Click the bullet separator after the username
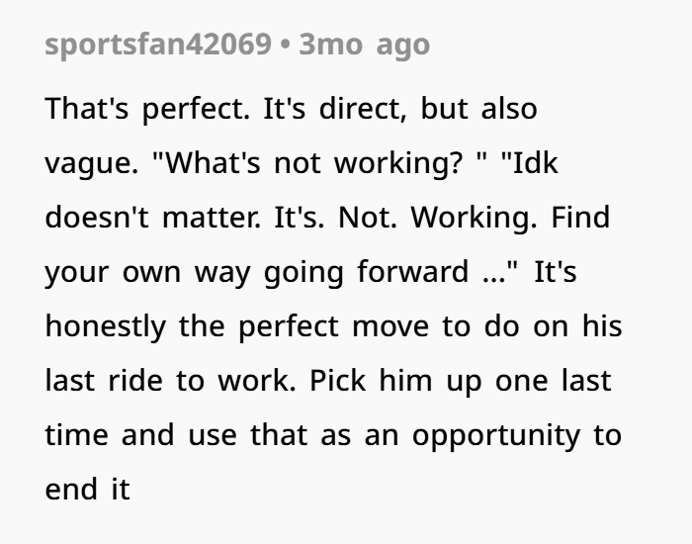This screenshot has width=692, height=544. [285, 45]
